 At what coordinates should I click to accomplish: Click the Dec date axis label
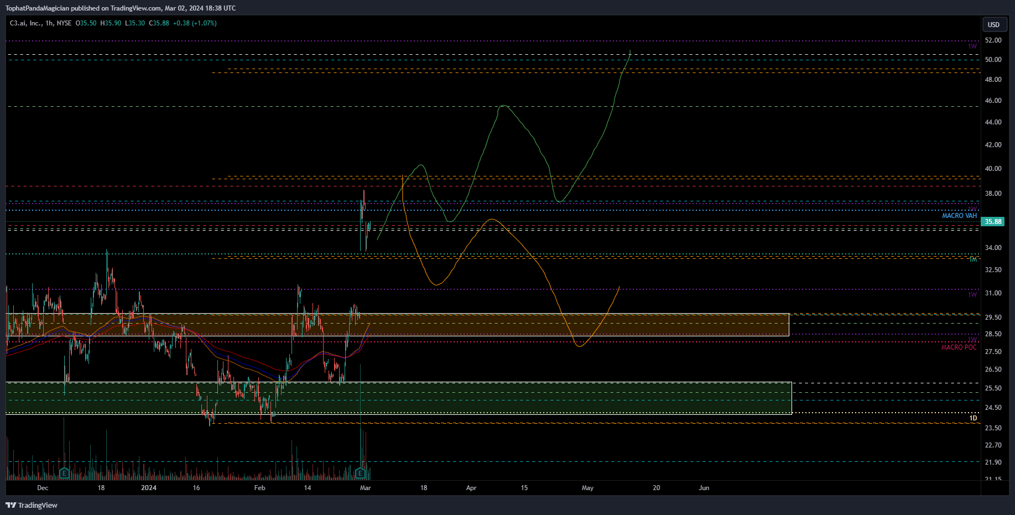click(43, 488)
